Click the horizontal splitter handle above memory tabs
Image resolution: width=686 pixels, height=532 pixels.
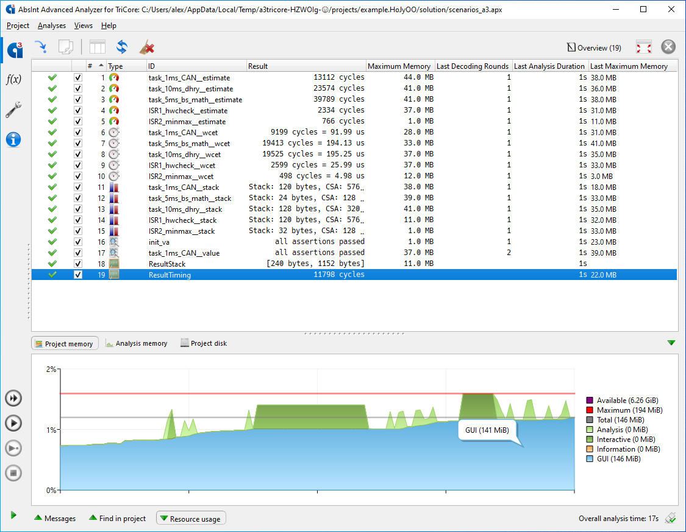(354, 334)
